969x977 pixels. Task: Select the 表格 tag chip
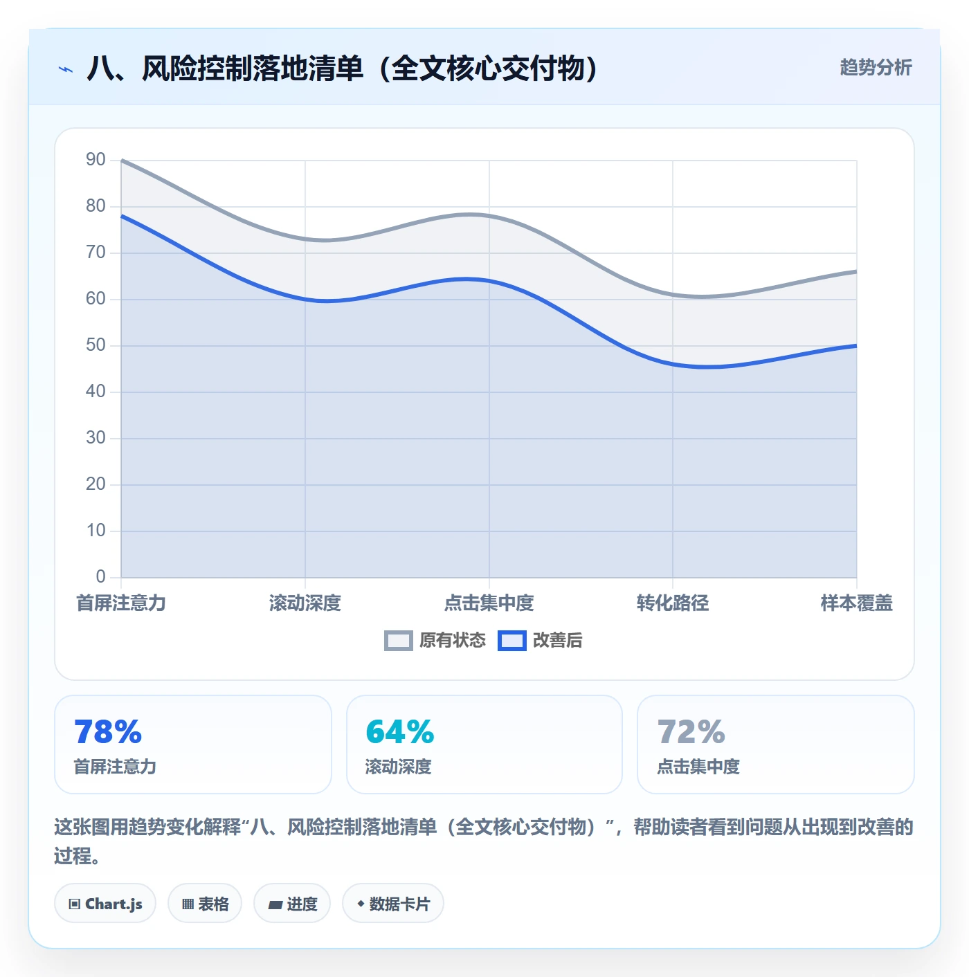pyautogui.click(x=205, y=904)
